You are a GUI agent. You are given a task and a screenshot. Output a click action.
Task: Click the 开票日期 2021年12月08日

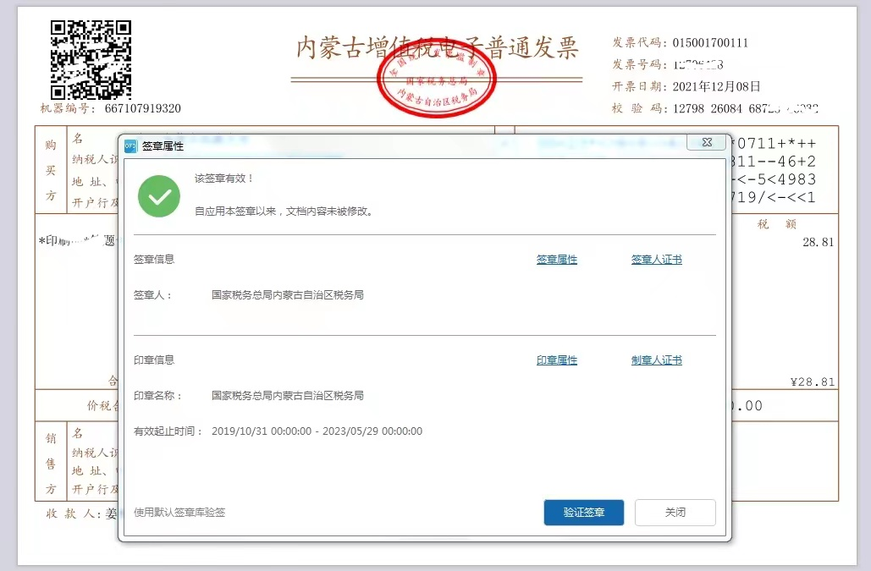(x=716, y=86)
